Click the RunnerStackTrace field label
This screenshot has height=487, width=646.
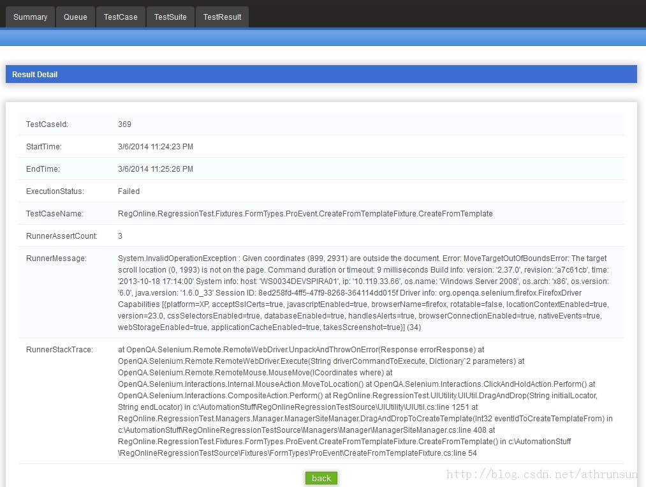[59, 350]
